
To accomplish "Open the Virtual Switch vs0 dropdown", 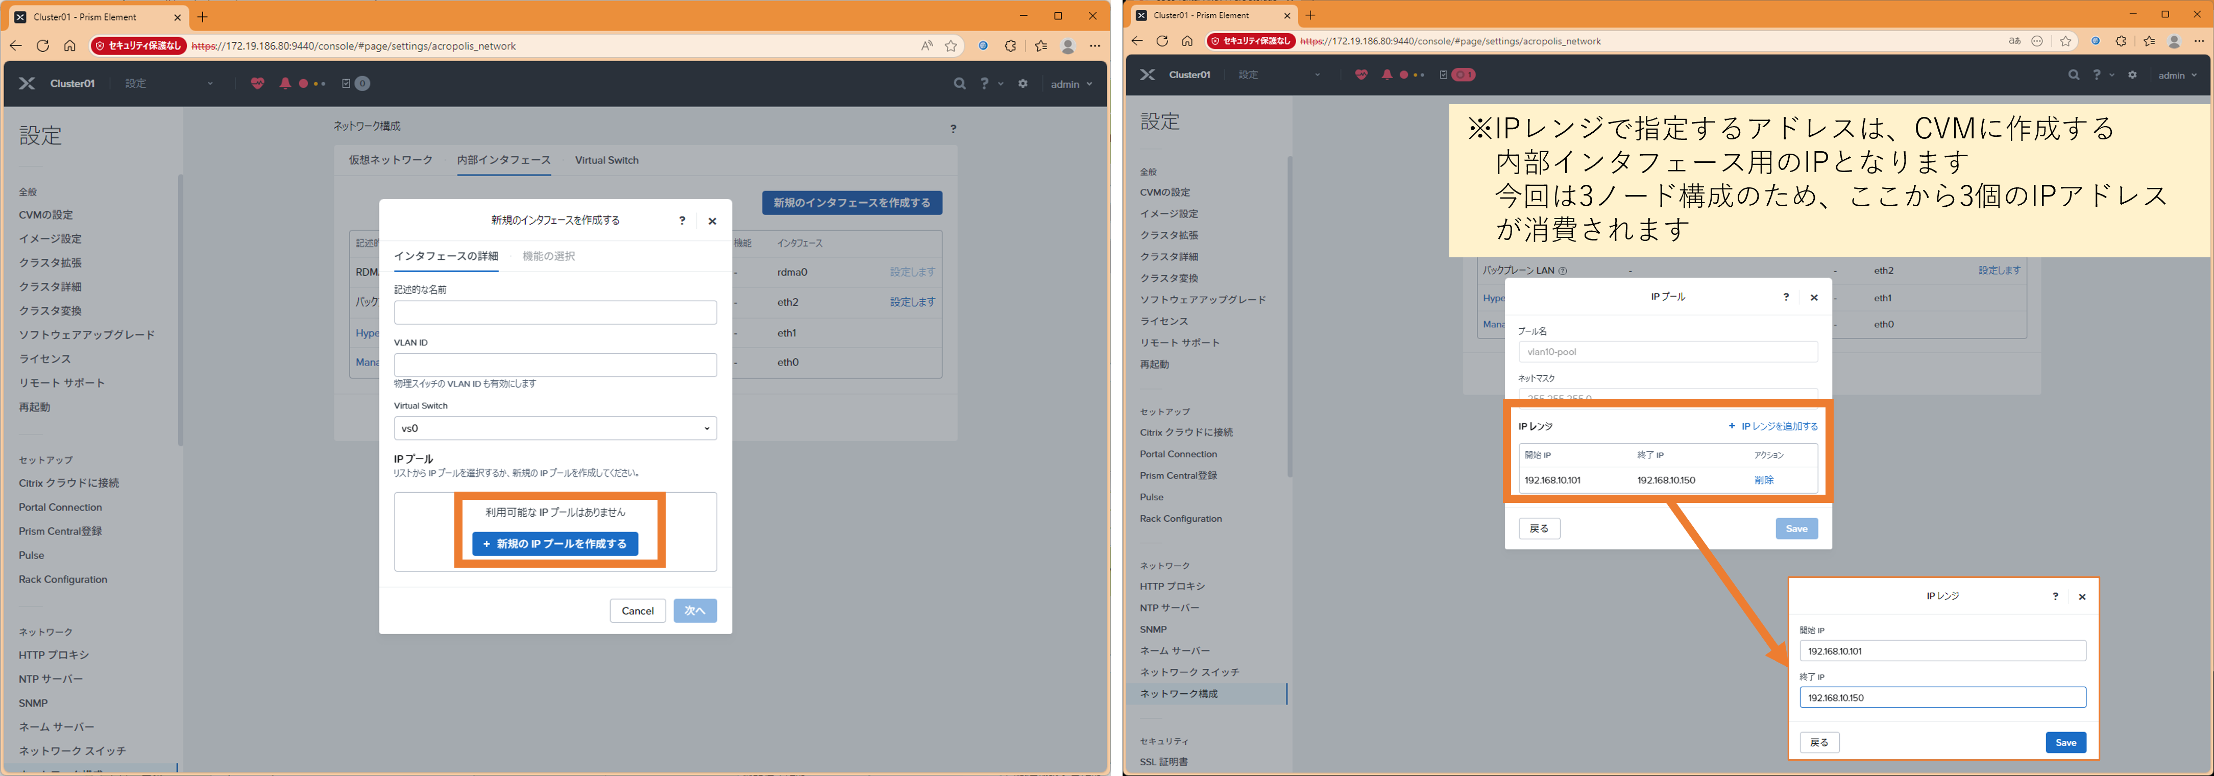I will tap(555, 428).
